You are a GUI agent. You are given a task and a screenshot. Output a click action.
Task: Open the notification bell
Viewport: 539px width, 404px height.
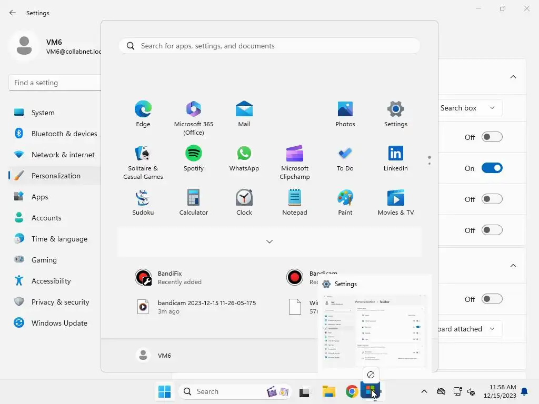point(525,391)
